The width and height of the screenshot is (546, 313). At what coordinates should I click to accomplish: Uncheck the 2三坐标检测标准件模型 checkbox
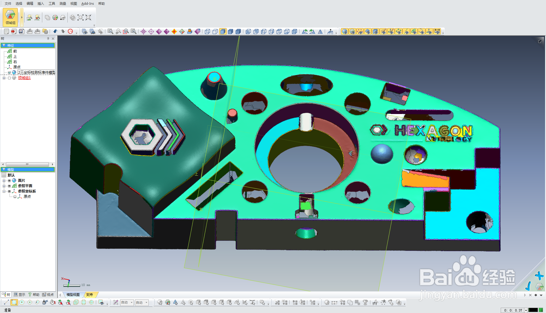pos(9,73)
